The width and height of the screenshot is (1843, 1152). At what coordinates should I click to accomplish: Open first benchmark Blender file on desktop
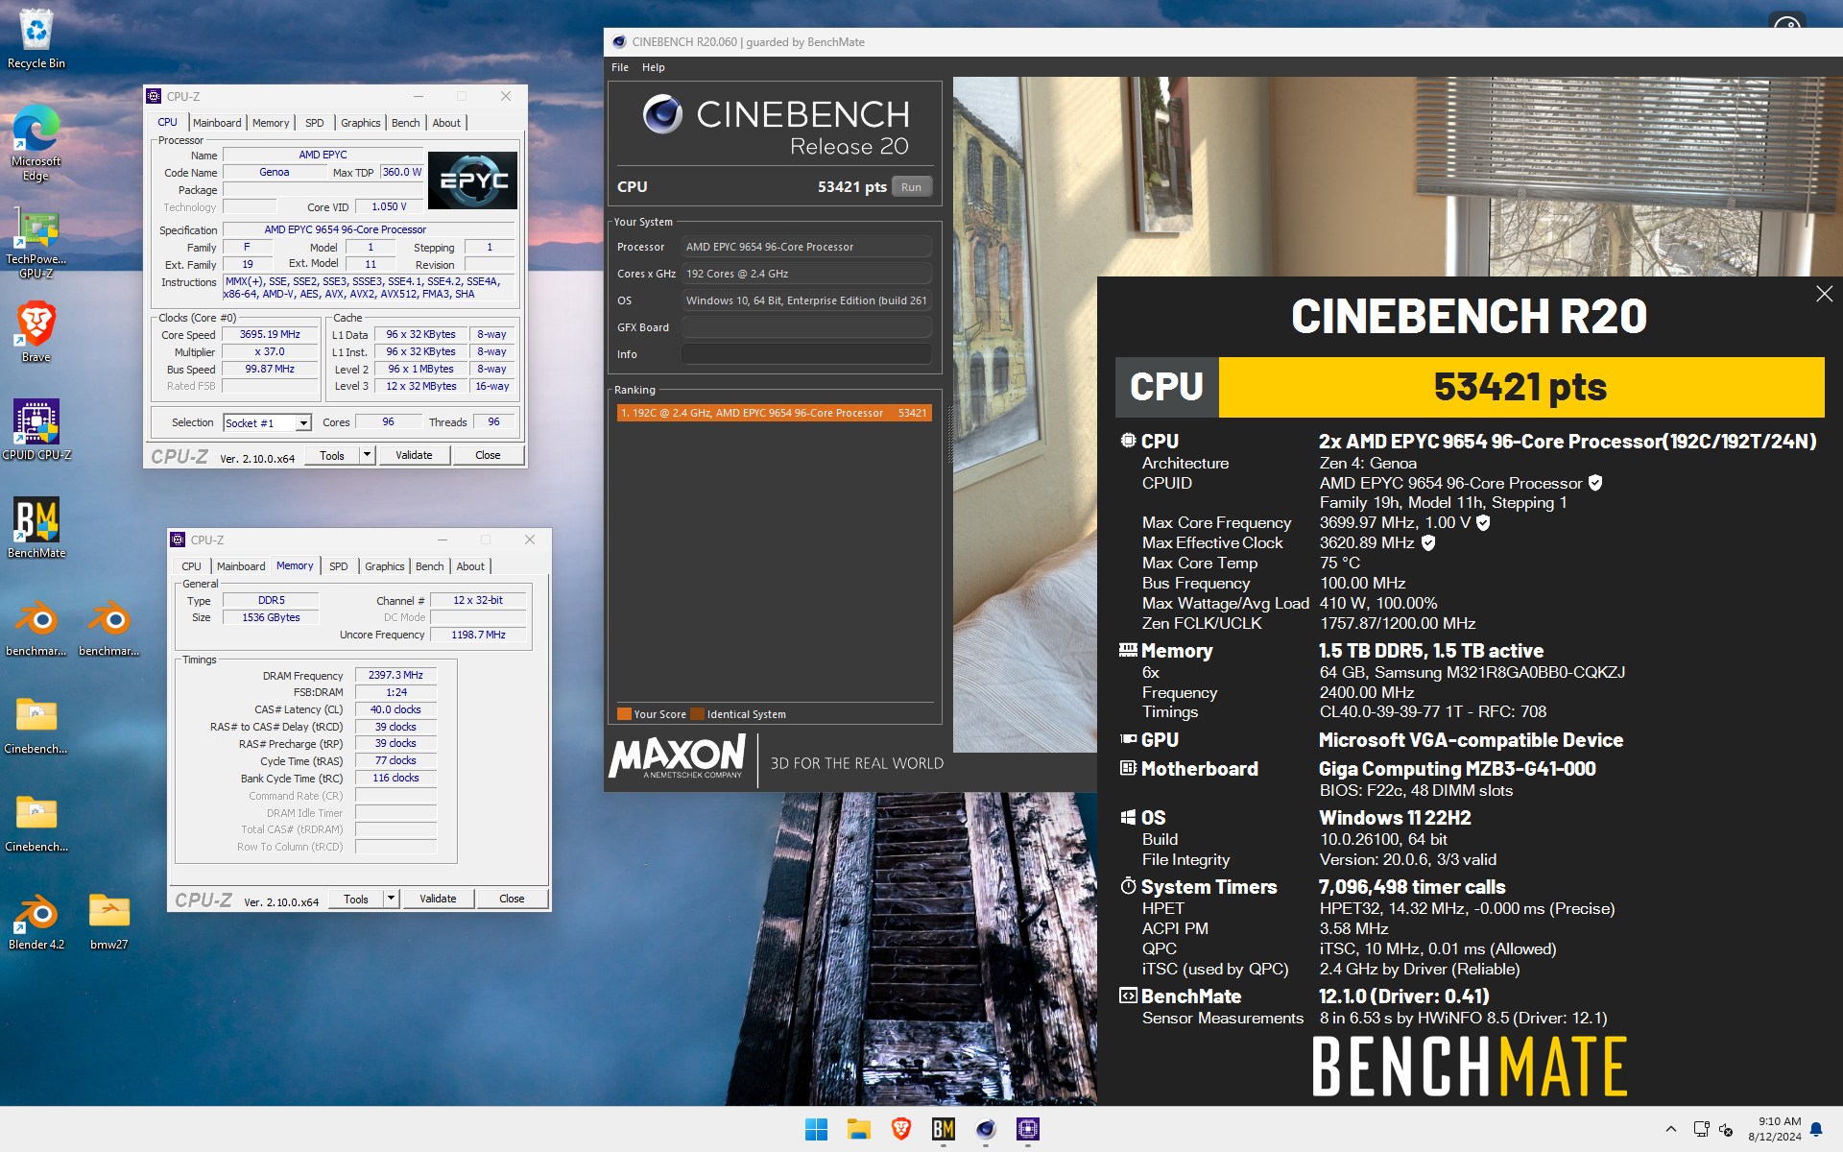tap(36, 627)
